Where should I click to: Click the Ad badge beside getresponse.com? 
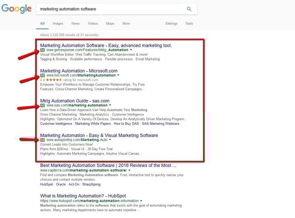[x=43, y=50]
